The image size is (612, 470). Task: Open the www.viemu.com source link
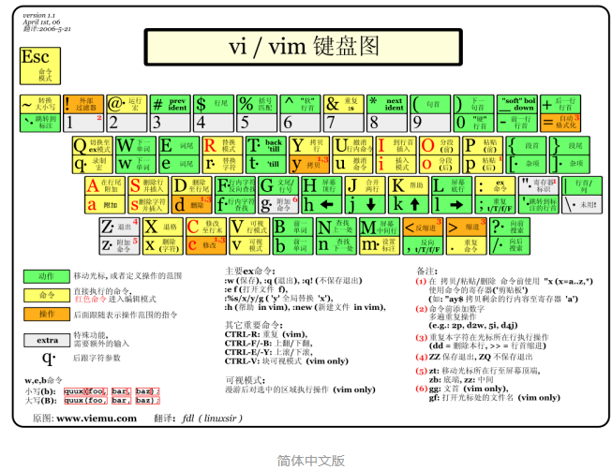[97, 419]
